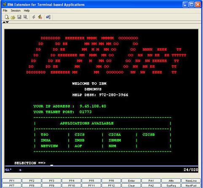Click the IMSB application entry
The height and width of the screenshot is (188, 203).
pyautogui.click(x=80, y=140)
